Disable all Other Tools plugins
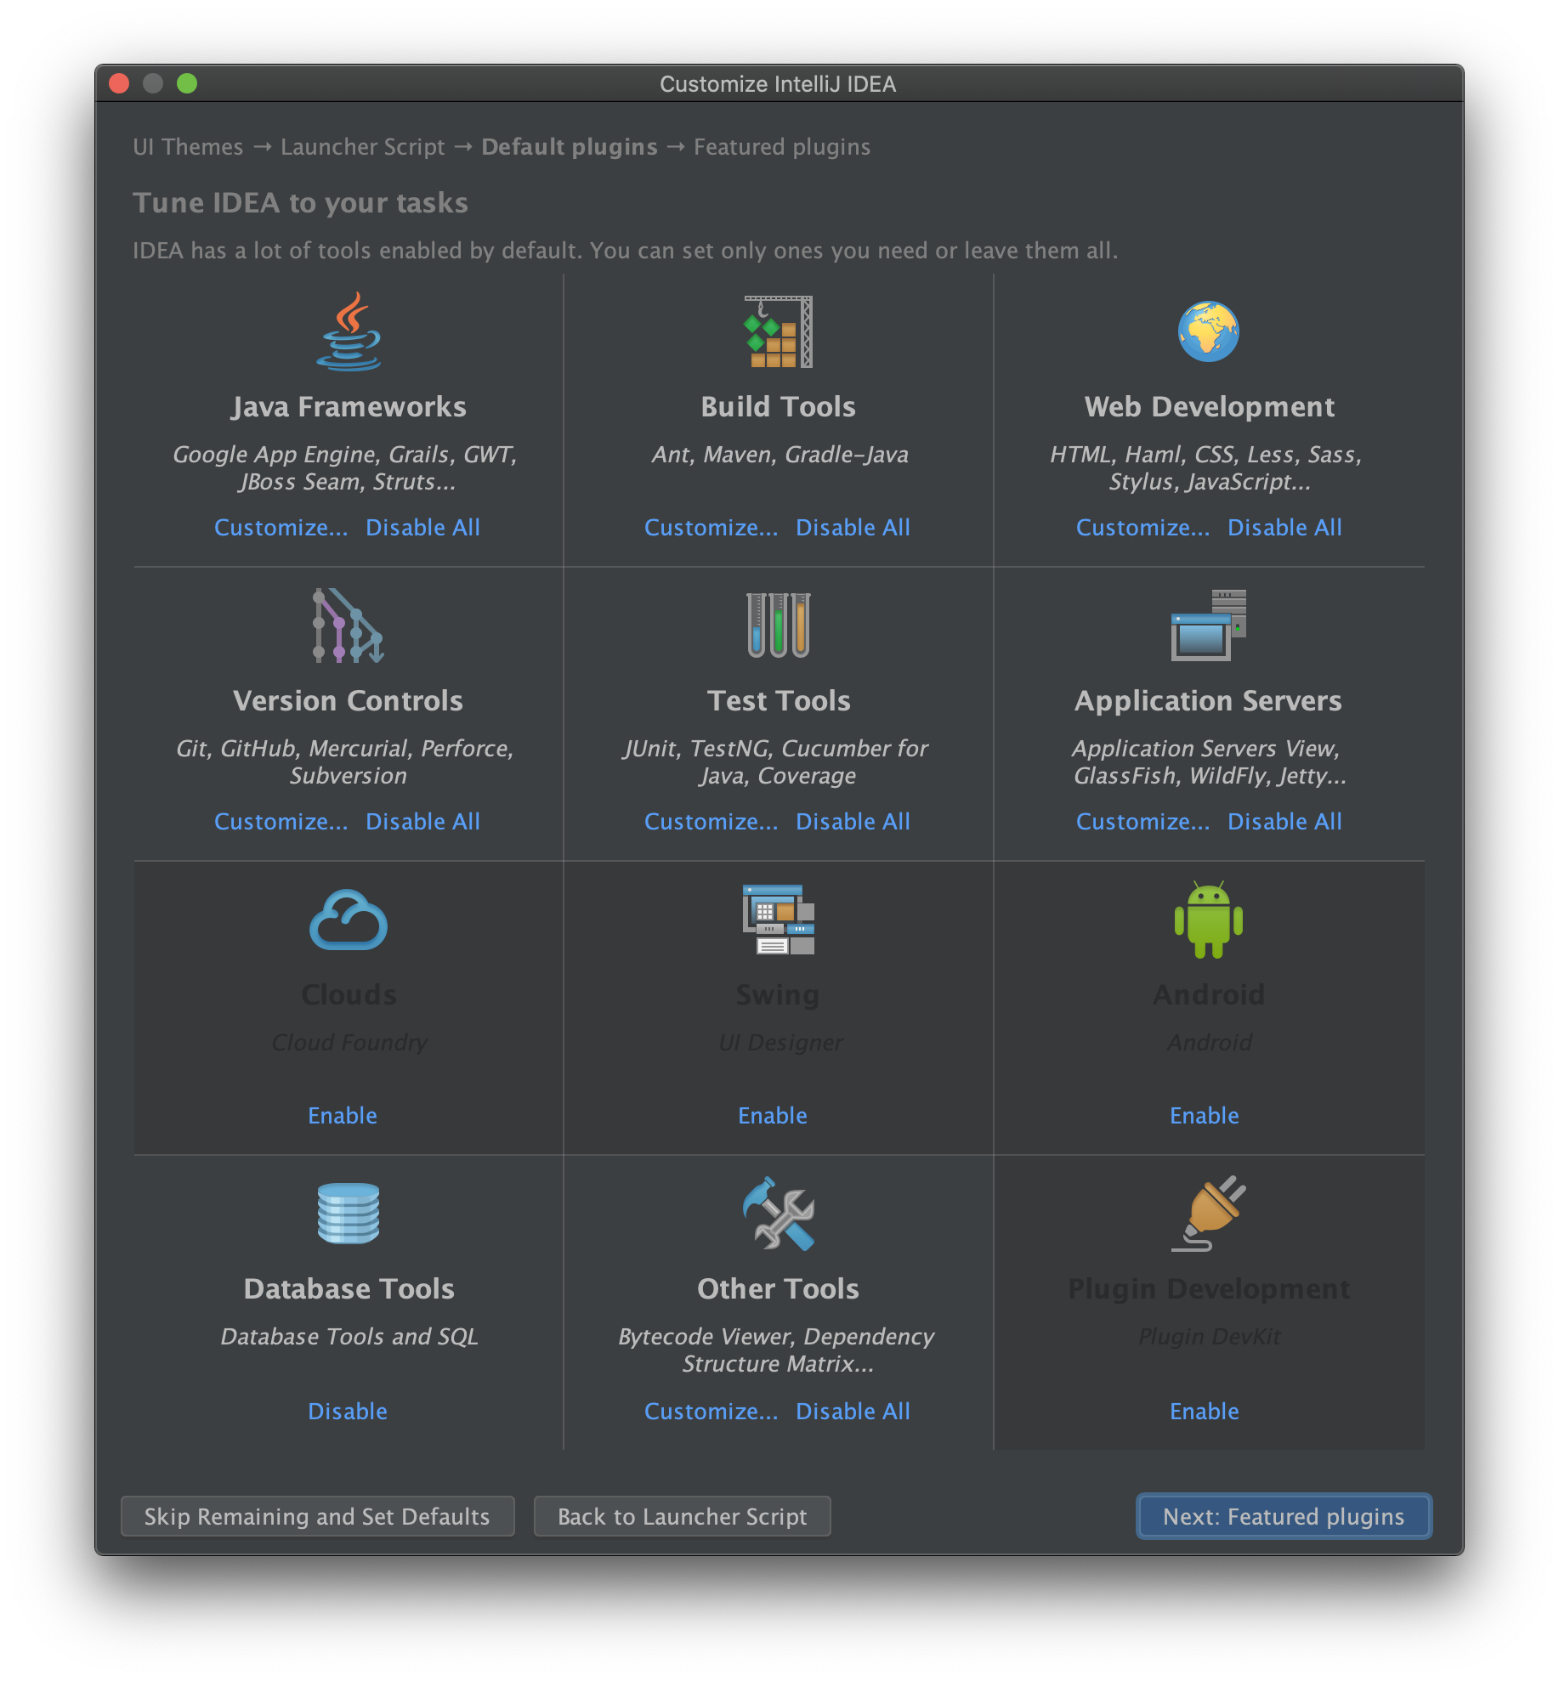 click(853, 1412)
